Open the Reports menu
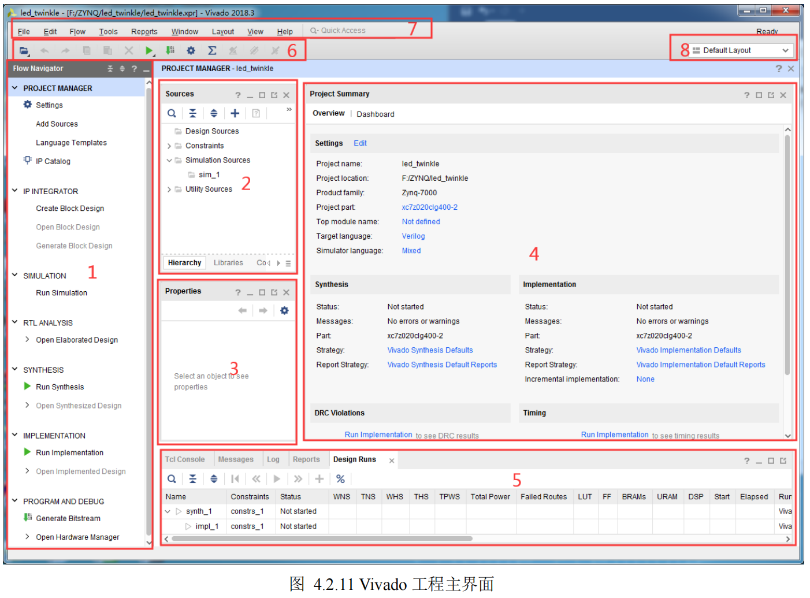This screenshot has width=810, height=598. pyautogui.click(x=144, y=32)
